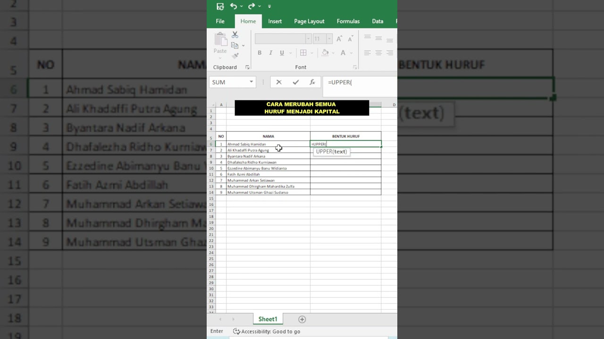Click the Font Color letter A
The width and height of the screenshot is (604, 339).
tap(343, 53)
